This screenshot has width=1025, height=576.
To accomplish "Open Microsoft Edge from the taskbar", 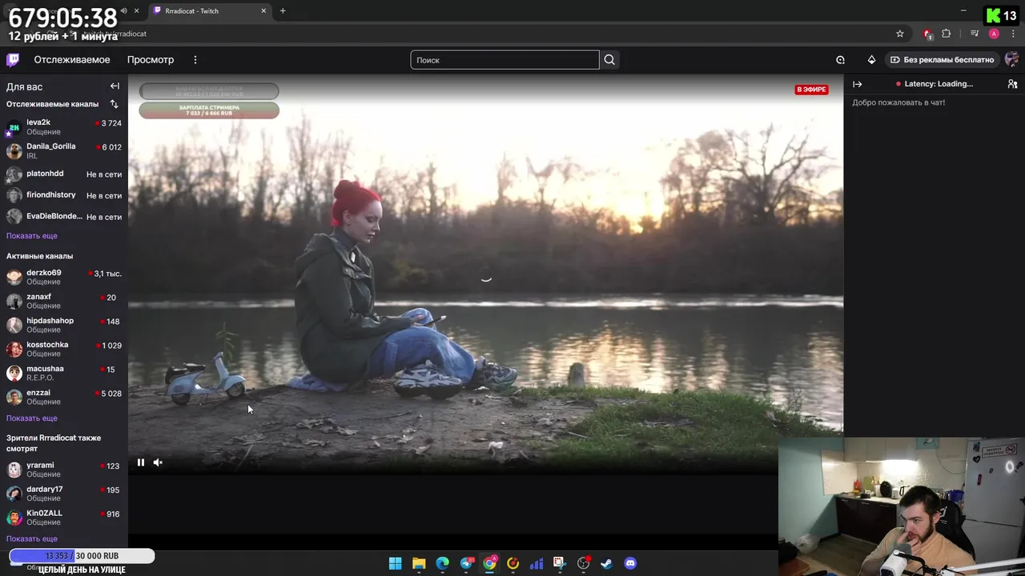I will coord(442,563).
